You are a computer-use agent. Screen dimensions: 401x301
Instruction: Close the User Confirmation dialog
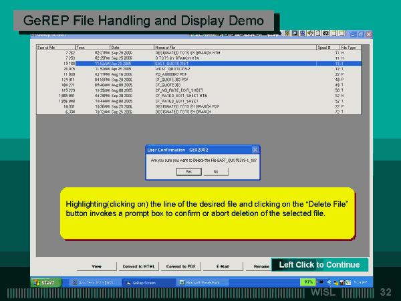(255, 150)
